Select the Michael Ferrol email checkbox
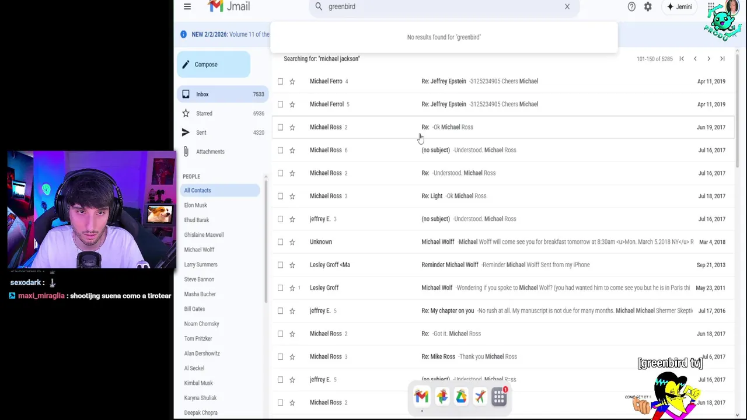This screenshot has width=747, height=420. tap(280, 104)
